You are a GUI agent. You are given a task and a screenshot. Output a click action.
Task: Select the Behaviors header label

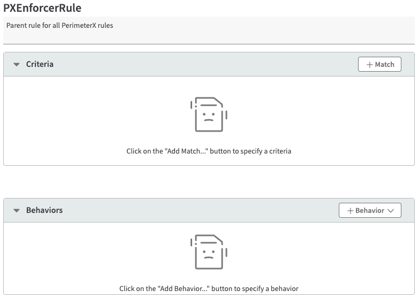44,210
